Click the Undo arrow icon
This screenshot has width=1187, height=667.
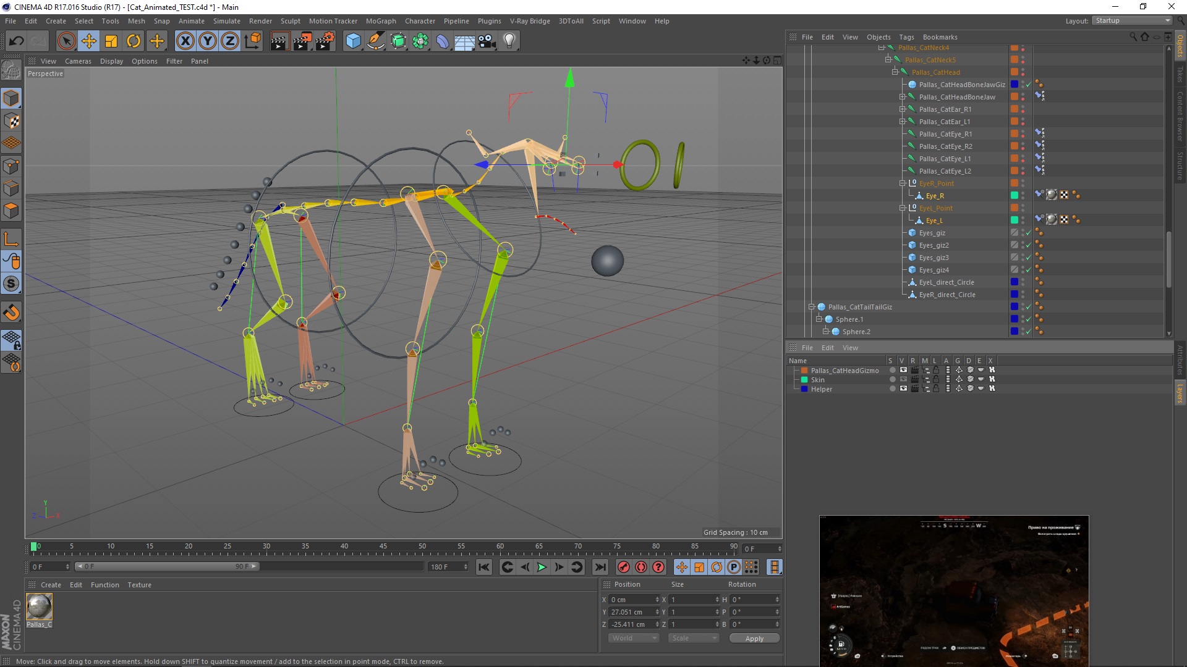[16, 41]
